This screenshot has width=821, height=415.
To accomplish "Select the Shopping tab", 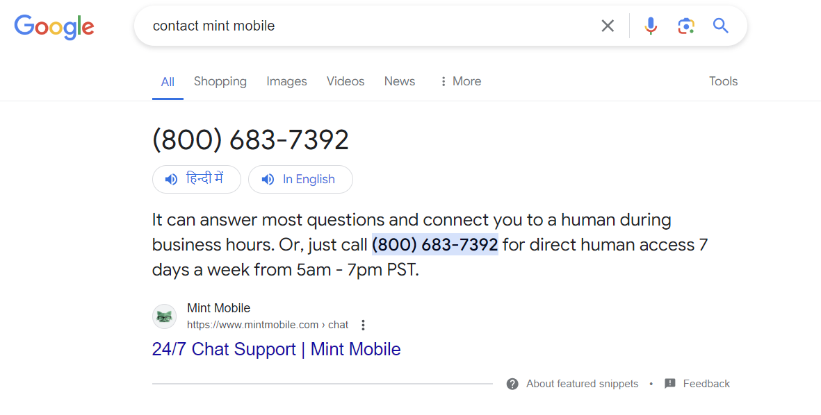I will 220,81.
